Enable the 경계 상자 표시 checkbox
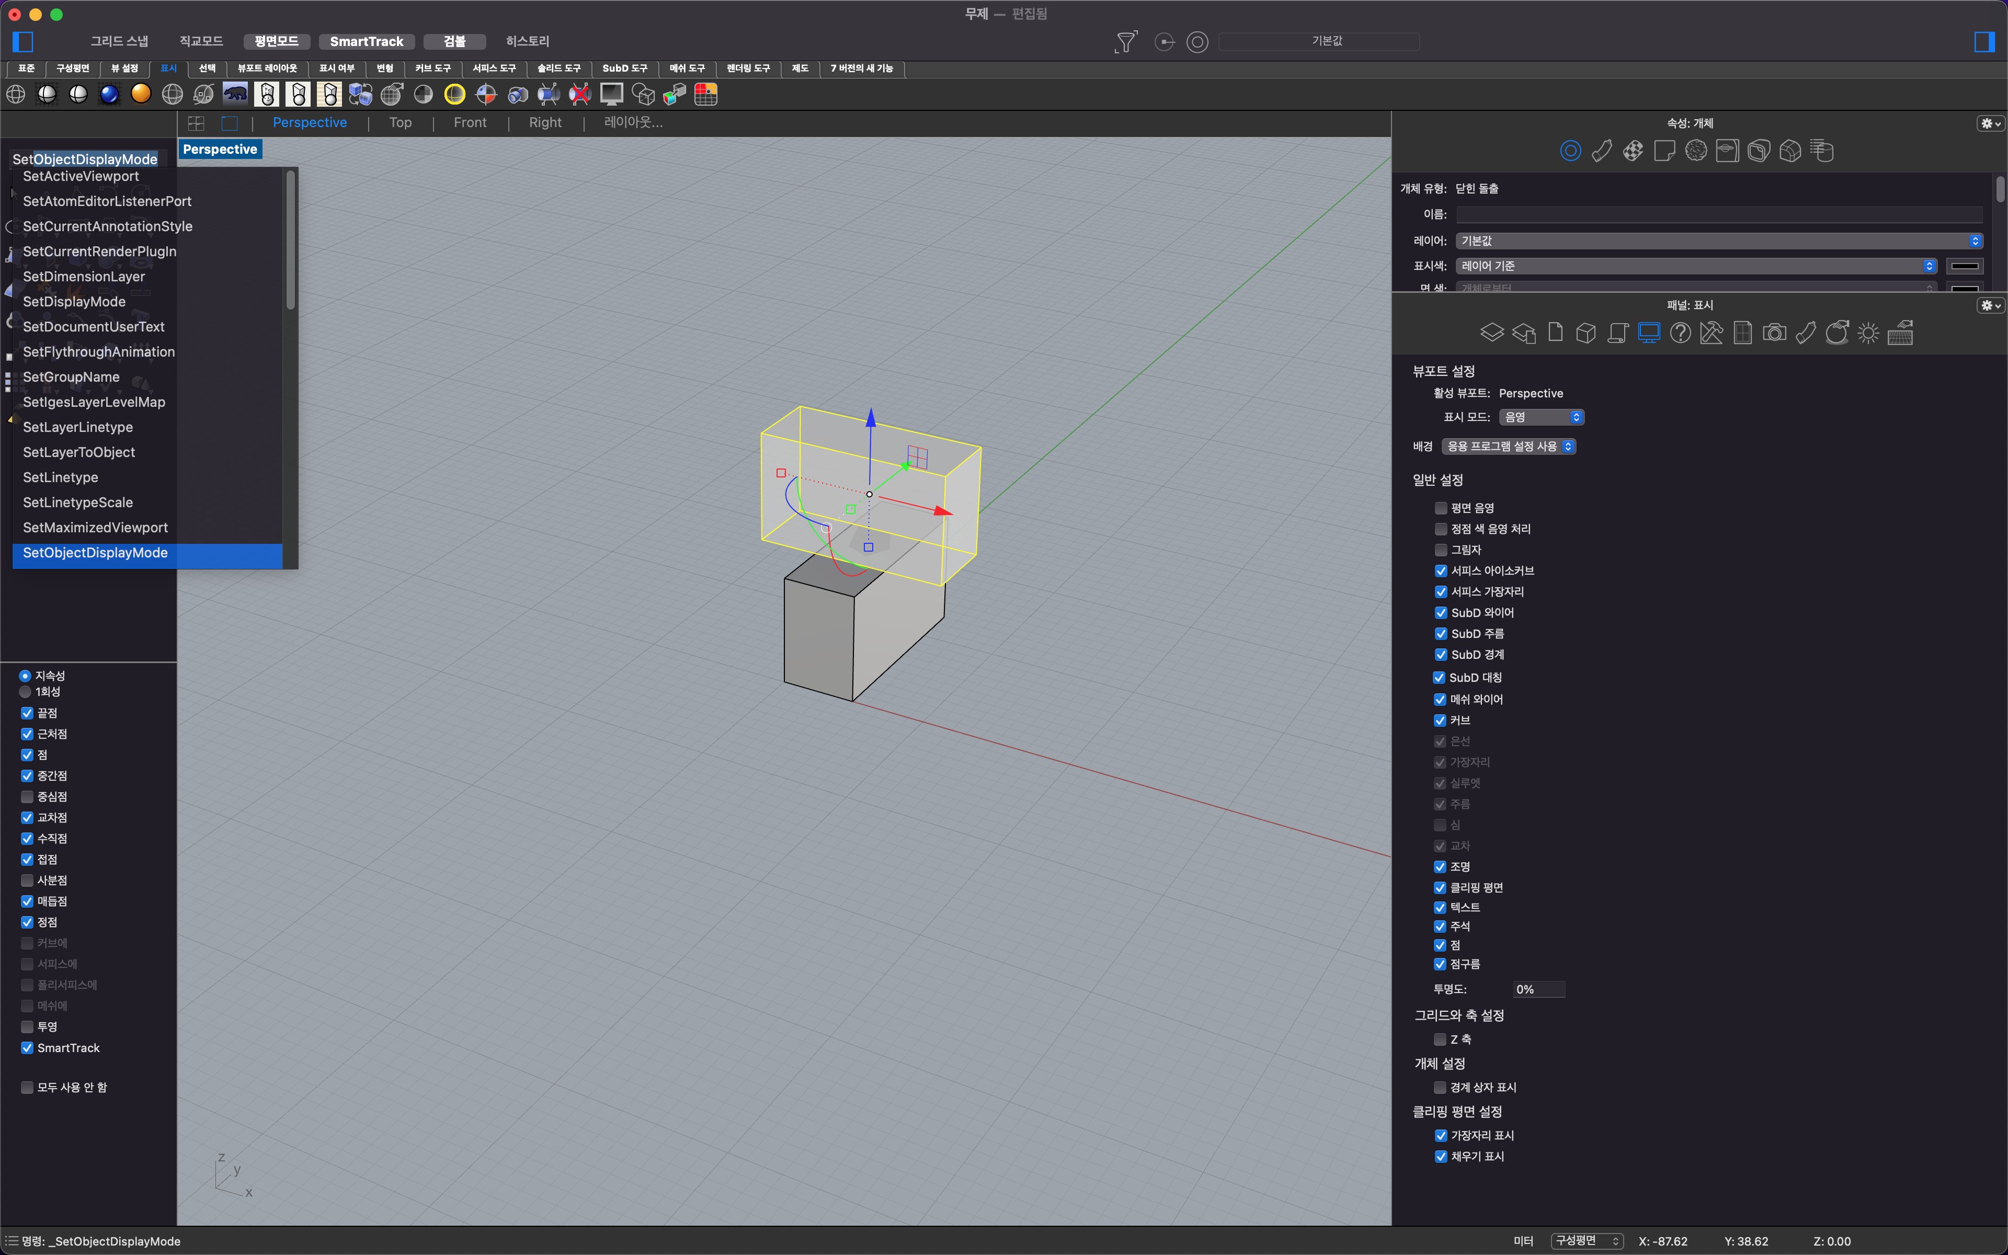This screenshot has width=2008, height=1255. click(1441, 1087)
